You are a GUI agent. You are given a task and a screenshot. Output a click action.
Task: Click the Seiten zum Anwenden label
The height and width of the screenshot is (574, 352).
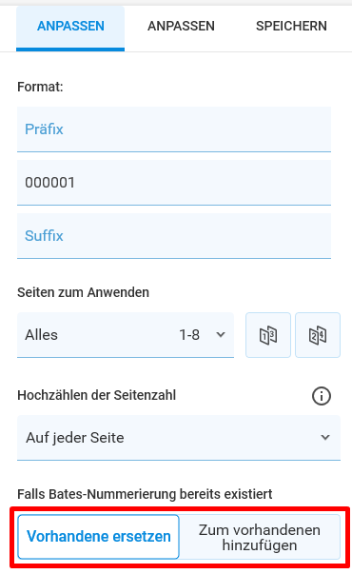click(x=83, y=292)
